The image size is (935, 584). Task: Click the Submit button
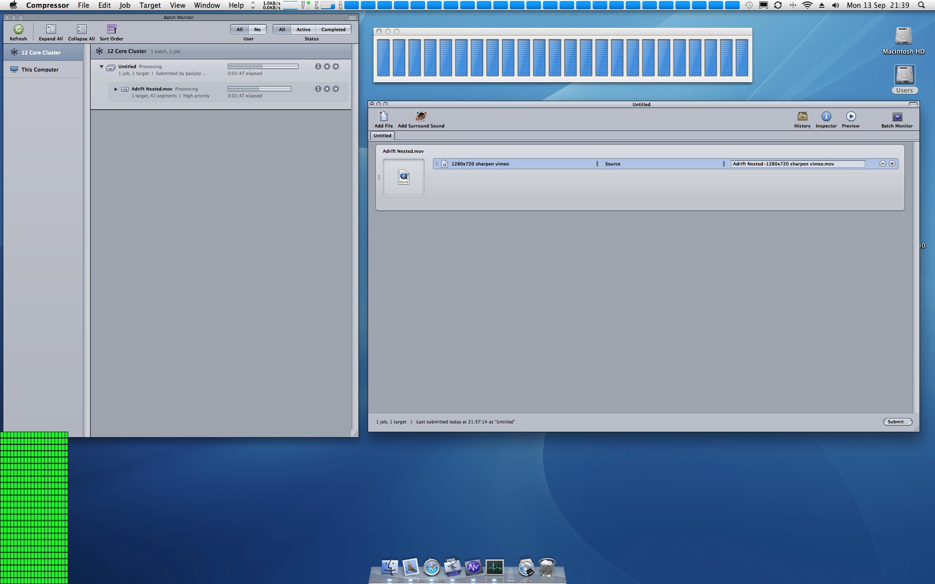tap(898, 421)
